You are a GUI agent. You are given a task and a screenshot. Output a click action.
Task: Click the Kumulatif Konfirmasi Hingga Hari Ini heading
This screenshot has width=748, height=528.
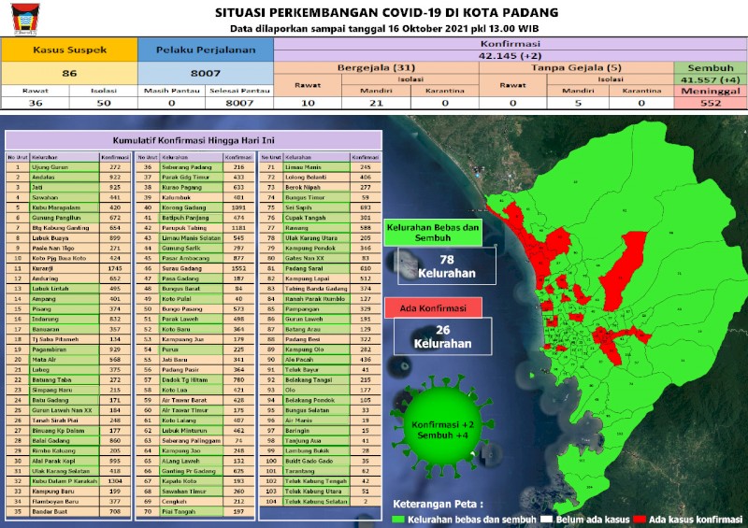(194, 140)
